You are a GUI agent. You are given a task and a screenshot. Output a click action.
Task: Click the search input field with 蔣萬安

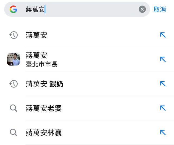pyautogui.click(x=82, y=10)
